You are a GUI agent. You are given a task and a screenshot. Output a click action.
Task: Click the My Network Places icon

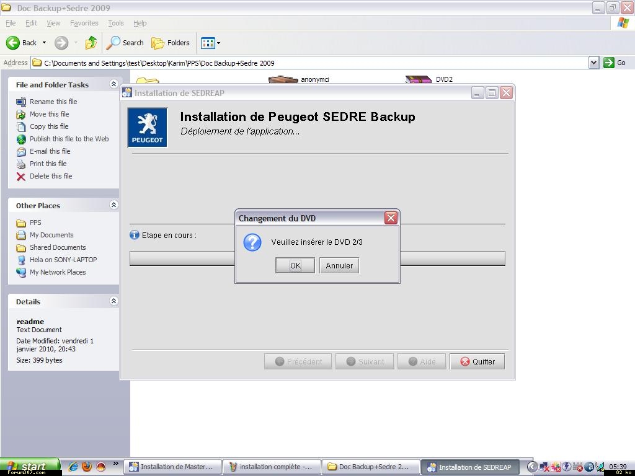coord(21,273)
